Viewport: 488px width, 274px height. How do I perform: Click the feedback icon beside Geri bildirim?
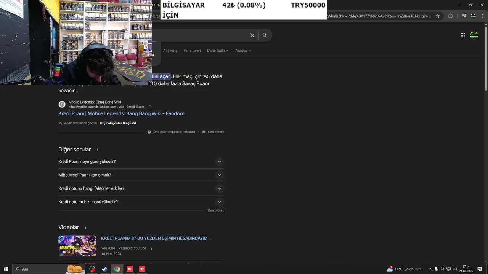(x=204, y=132)
